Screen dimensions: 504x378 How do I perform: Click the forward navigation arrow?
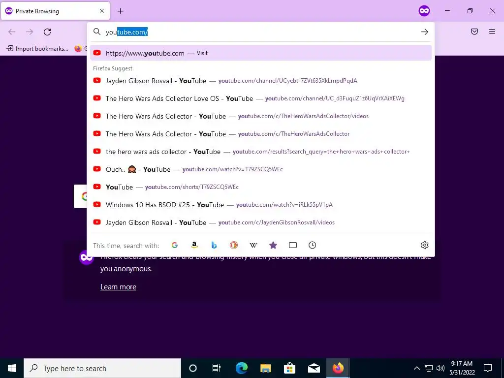click(30, 32)
